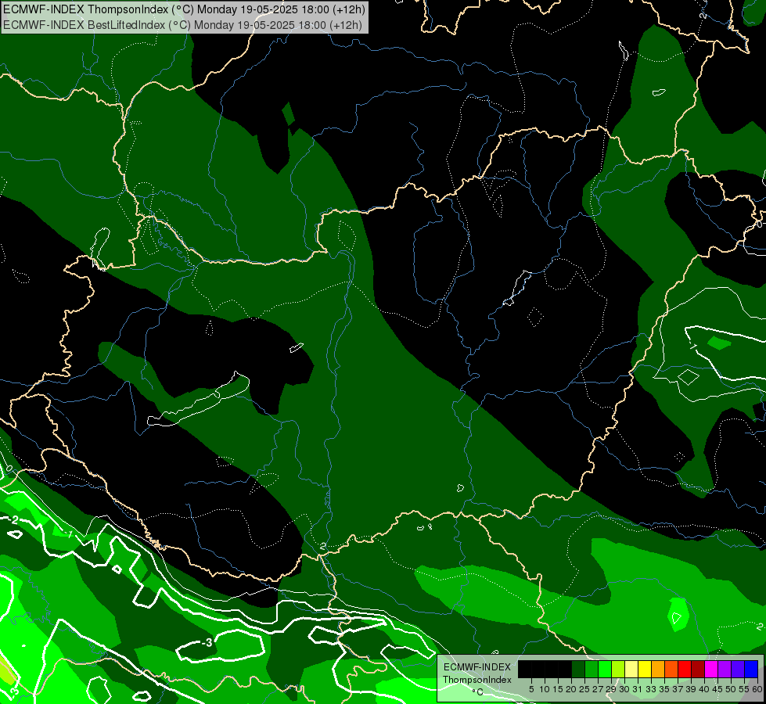The width and height of the screenshot is (766, 704).
Task: Pick the magenta 40–45 legend swatch
Action: 710,670
